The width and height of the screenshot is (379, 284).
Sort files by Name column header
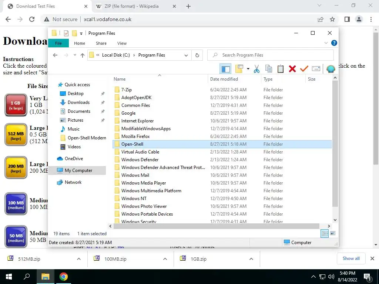click(x=160, y=79)
